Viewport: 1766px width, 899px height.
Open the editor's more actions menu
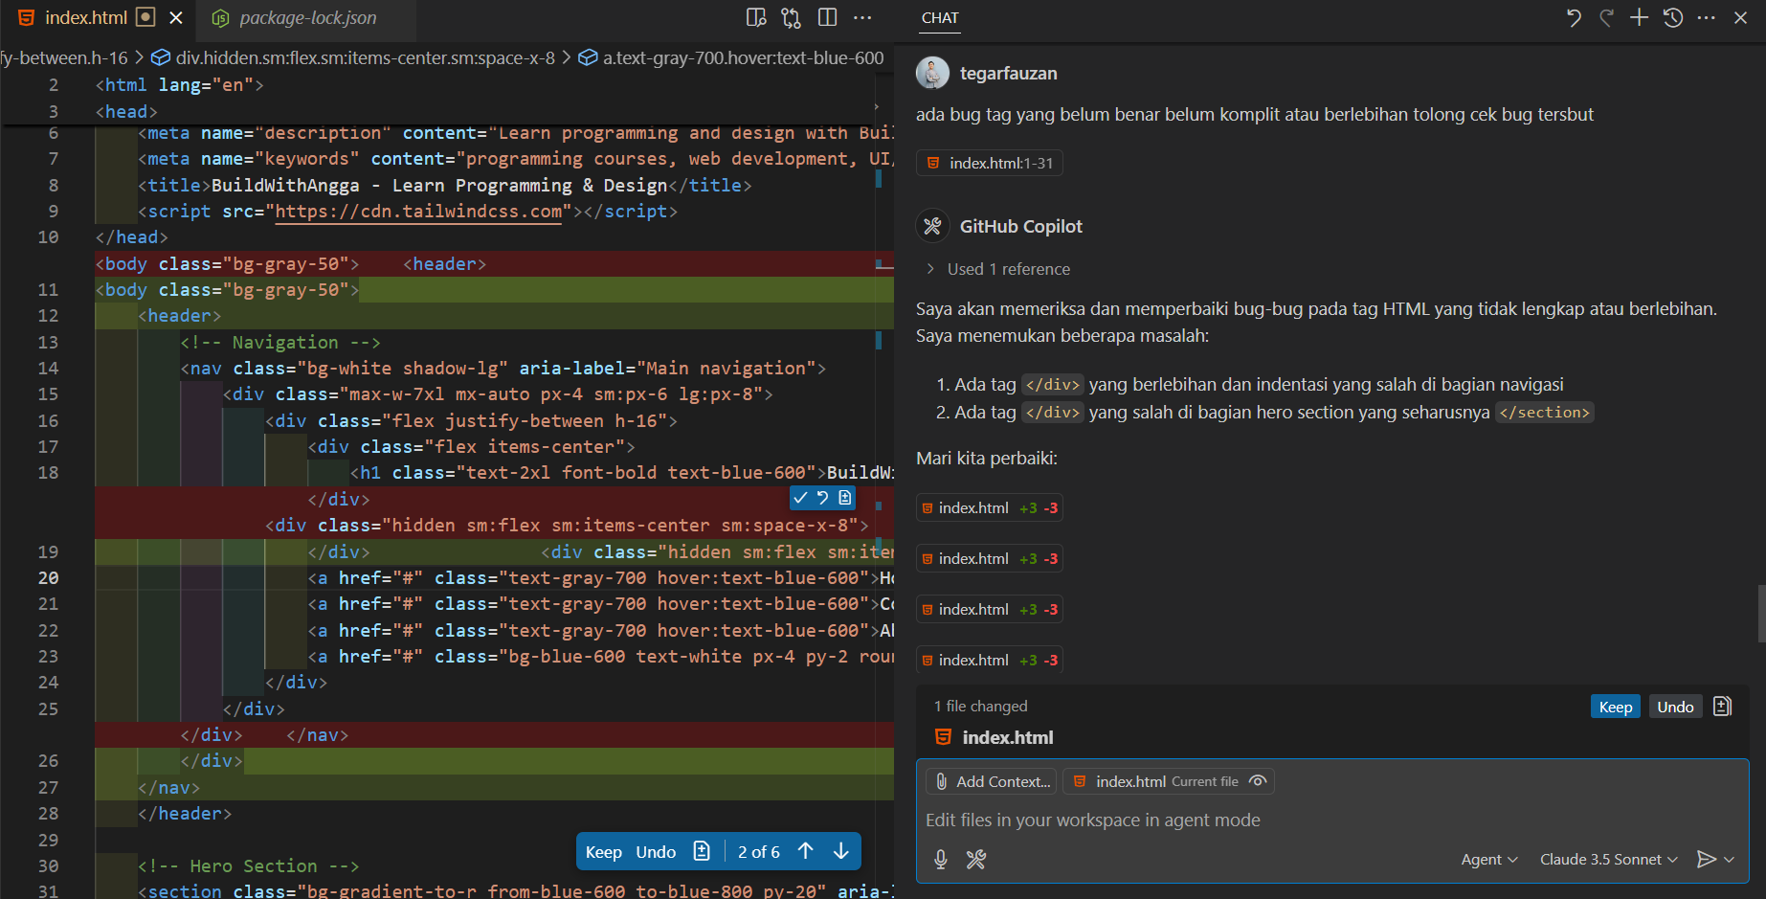(862, 17)
